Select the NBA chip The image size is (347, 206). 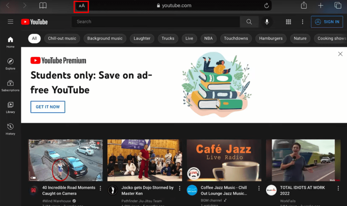tap(208, 39)
